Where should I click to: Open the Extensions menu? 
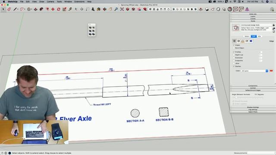[79, 2]
